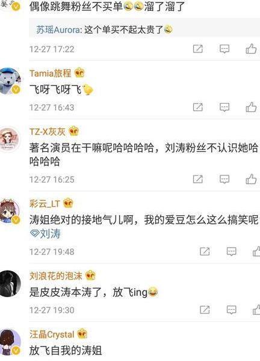Repost the 彩云_LT comment
The image size is (260, 361).
click(x=205, y=251)
